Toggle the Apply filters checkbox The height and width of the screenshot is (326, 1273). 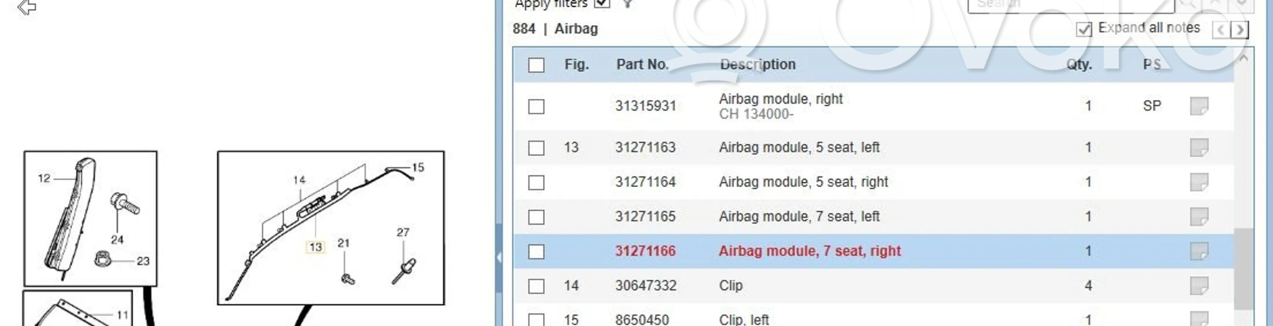pos(602,4)
